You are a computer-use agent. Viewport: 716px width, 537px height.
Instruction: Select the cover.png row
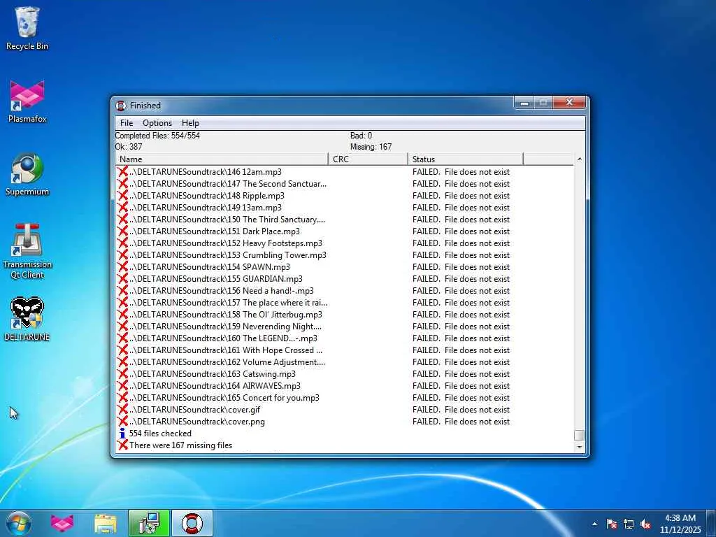(345, 422)
